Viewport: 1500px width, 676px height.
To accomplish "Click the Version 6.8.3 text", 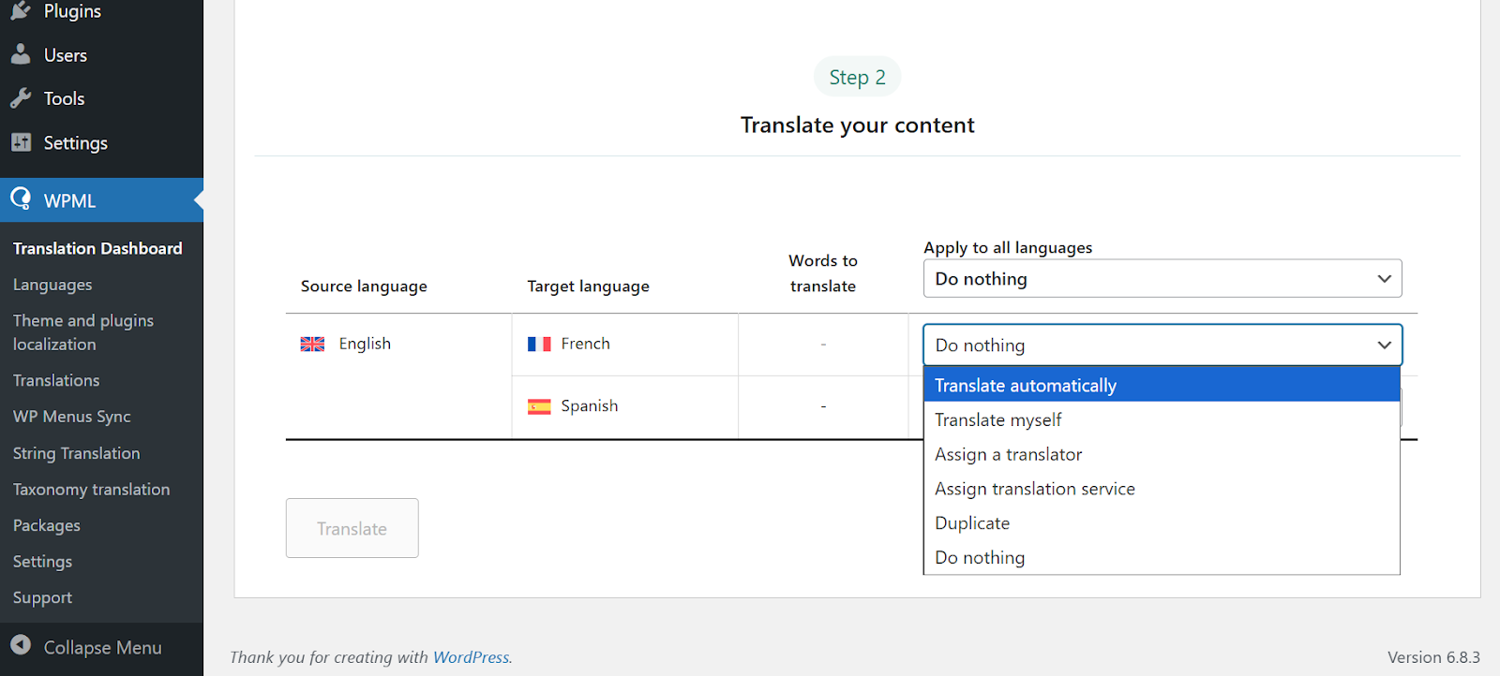I will coord(1433,657).
